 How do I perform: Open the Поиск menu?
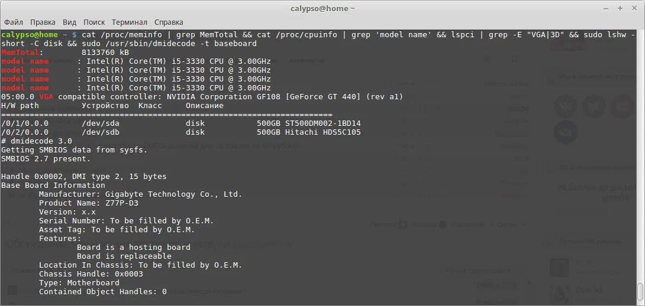point(93,22)
